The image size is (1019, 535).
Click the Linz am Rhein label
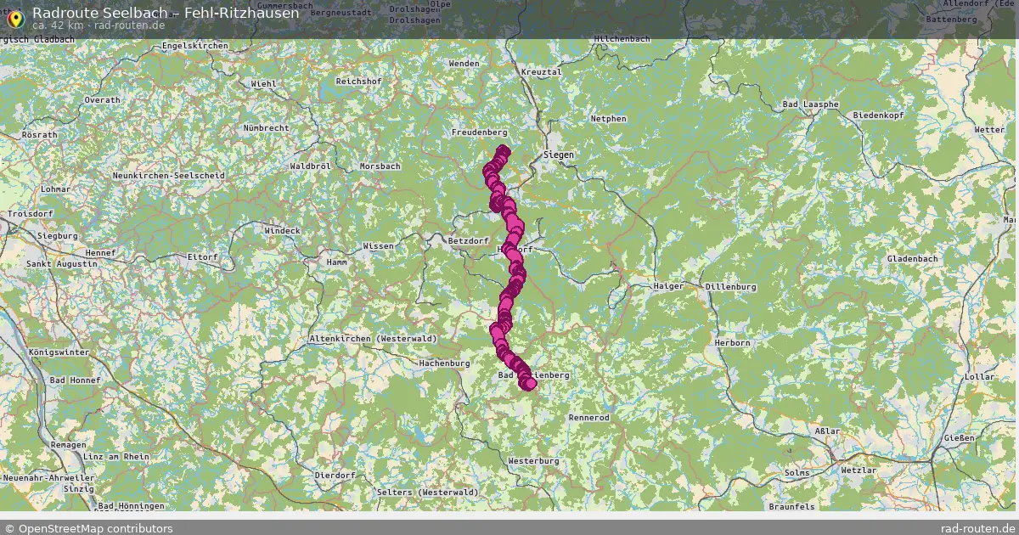point(115,457)
